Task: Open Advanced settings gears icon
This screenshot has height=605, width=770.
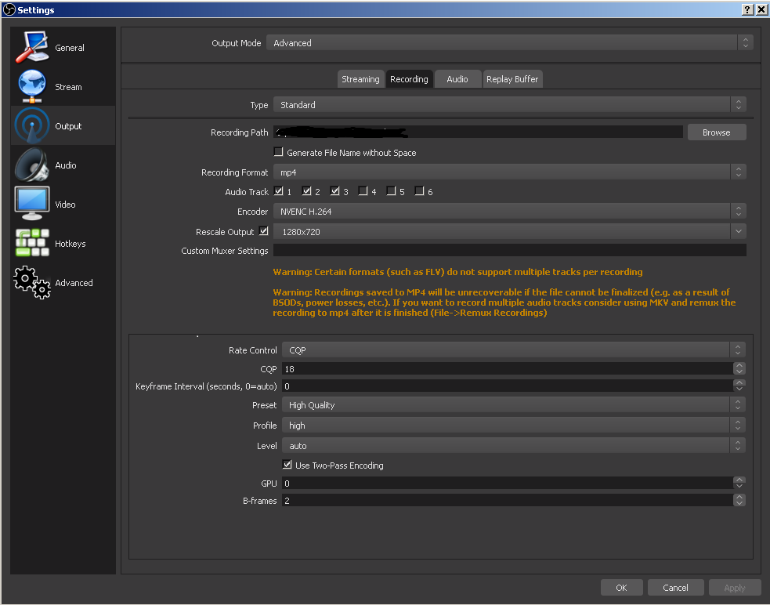Action: (x=31, y=282)
